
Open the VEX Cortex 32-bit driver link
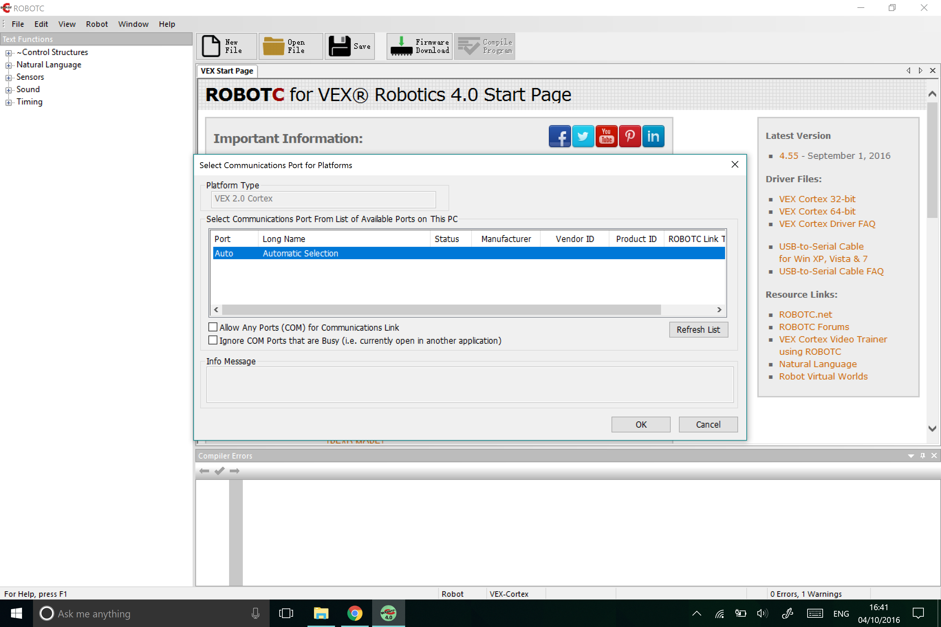(x=817, y=199)
